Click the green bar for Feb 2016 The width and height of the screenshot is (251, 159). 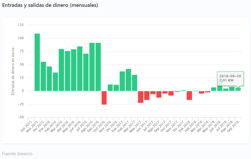pos(56,82)
